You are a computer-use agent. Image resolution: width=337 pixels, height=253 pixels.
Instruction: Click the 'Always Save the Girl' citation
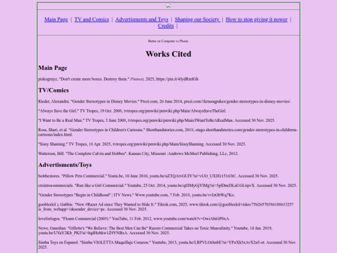(x=132, y=111)
